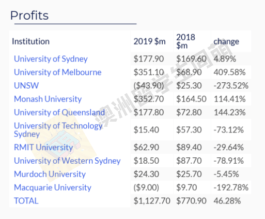Open the Murdoch University link
The width and height of the screenshot is (265, 219).
pos(50,174)
